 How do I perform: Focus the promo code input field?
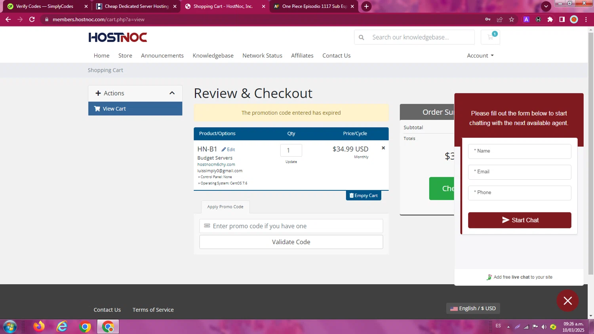click(291, 226)
